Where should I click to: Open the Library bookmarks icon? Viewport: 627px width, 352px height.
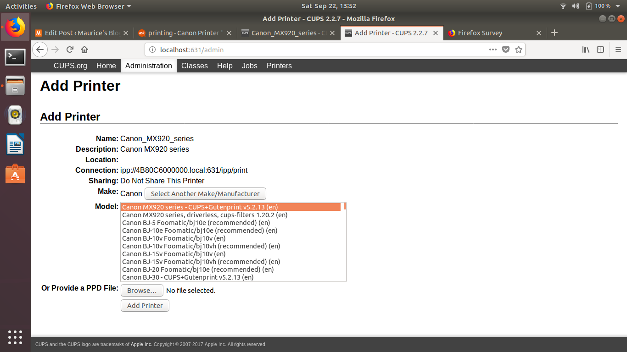(586, 49)
